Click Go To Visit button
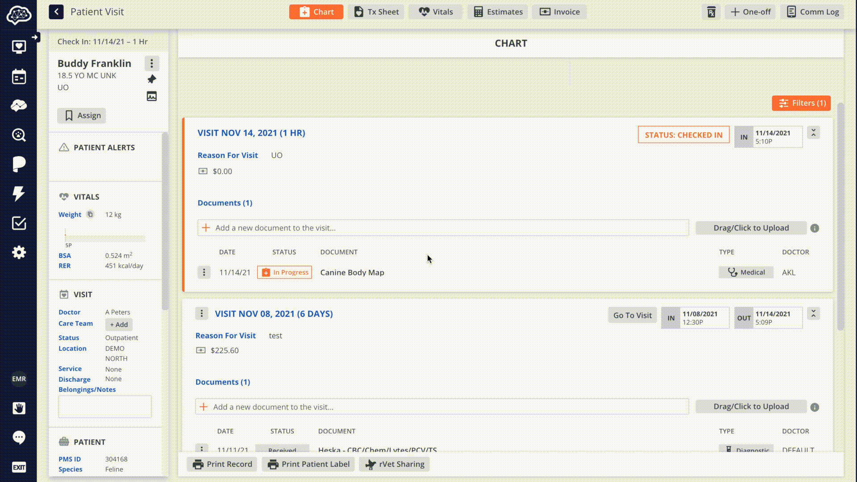This screenshot has height=482, width=857. (632, 316)
